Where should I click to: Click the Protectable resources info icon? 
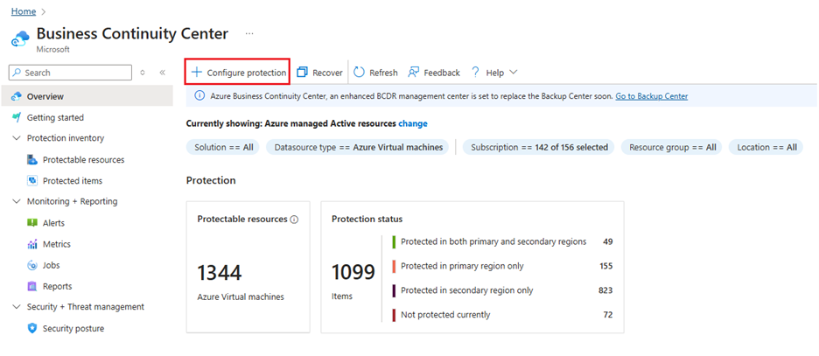pos(294,220)
